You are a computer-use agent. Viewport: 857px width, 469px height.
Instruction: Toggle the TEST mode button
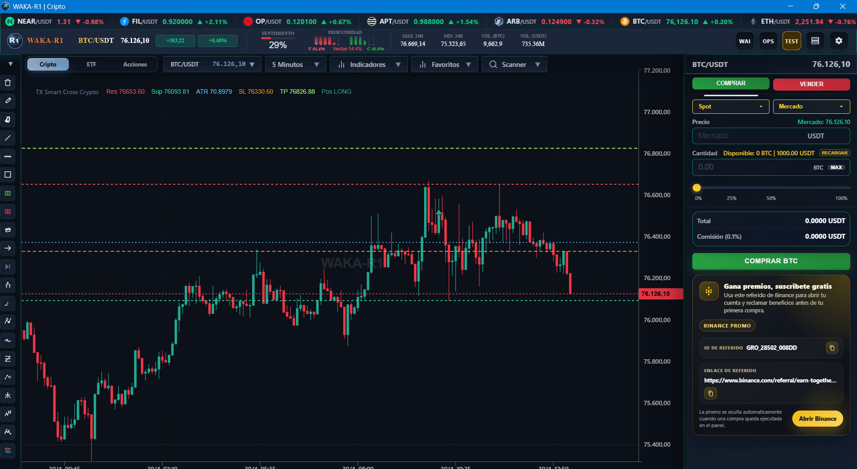coord(792,41)
